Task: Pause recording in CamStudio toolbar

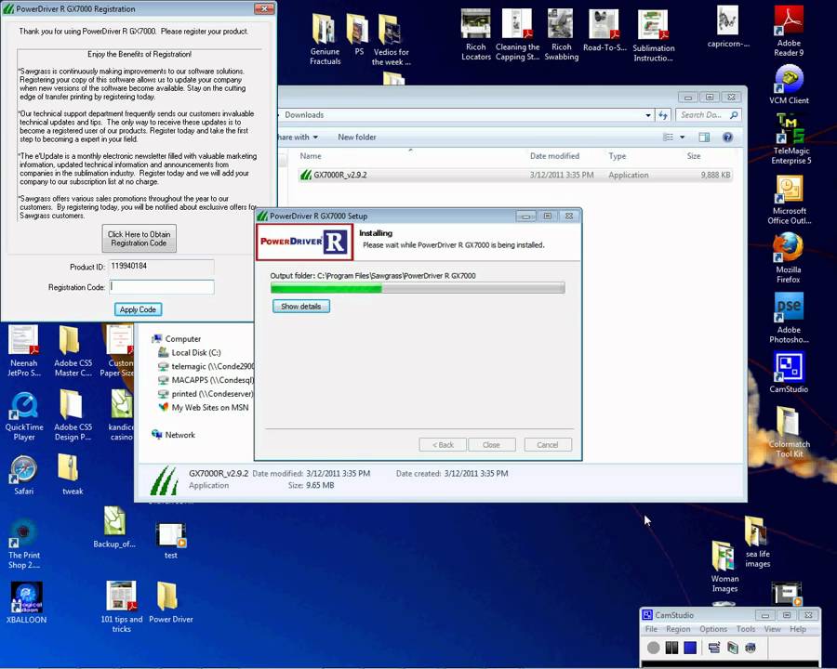Action: coord(671,648)
